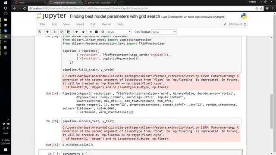
Task: Open the Kernel menu
Action: (x=107, y=24)
